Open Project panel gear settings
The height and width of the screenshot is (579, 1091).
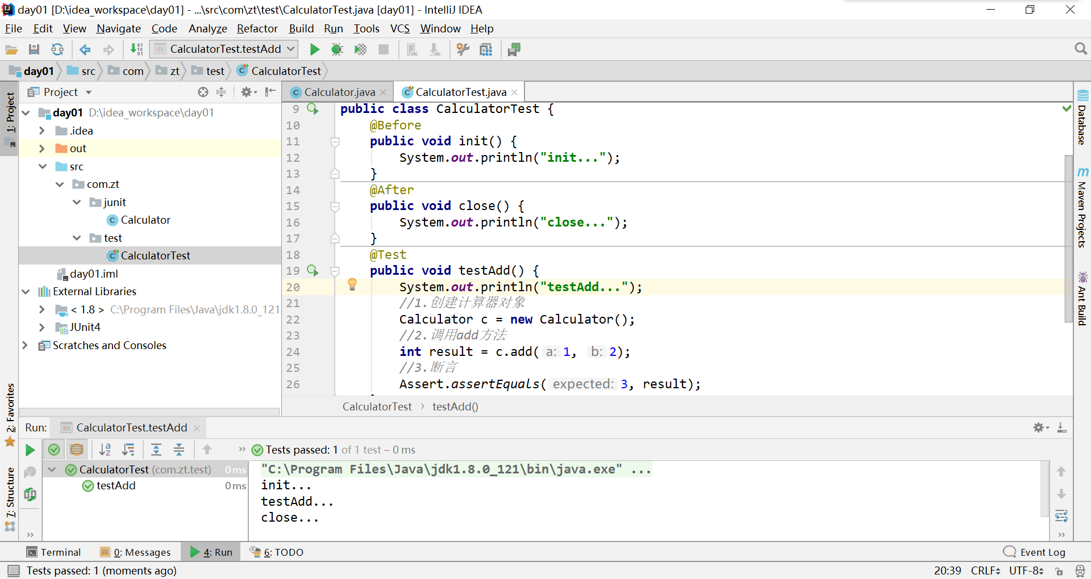[248, 92]
